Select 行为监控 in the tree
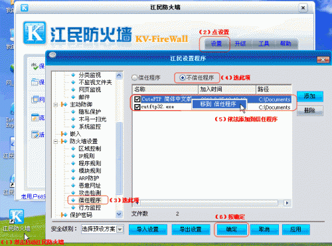 [90, 208]
